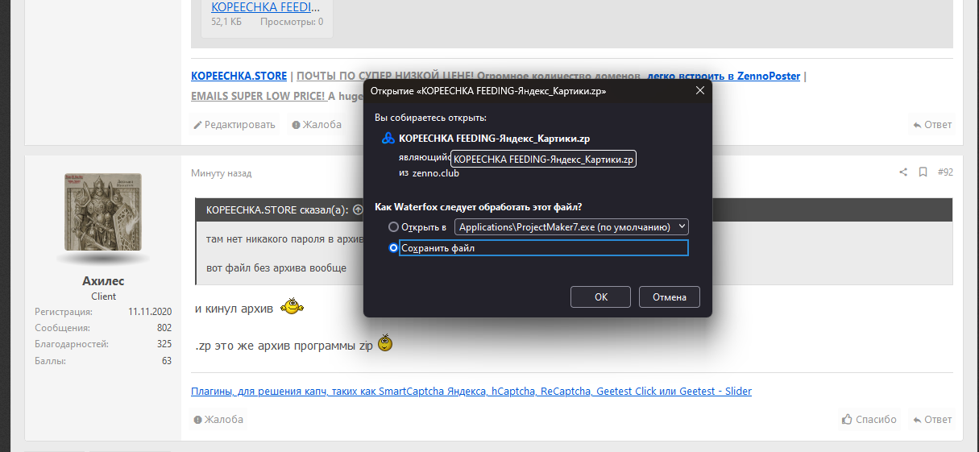Screen dimensions: 979x452
Task: Click the Благодарностей value 325
Action: (x=164, y=344)
